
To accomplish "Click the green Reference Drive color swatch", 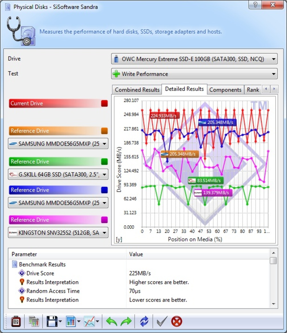I will (x=104, y=162).
